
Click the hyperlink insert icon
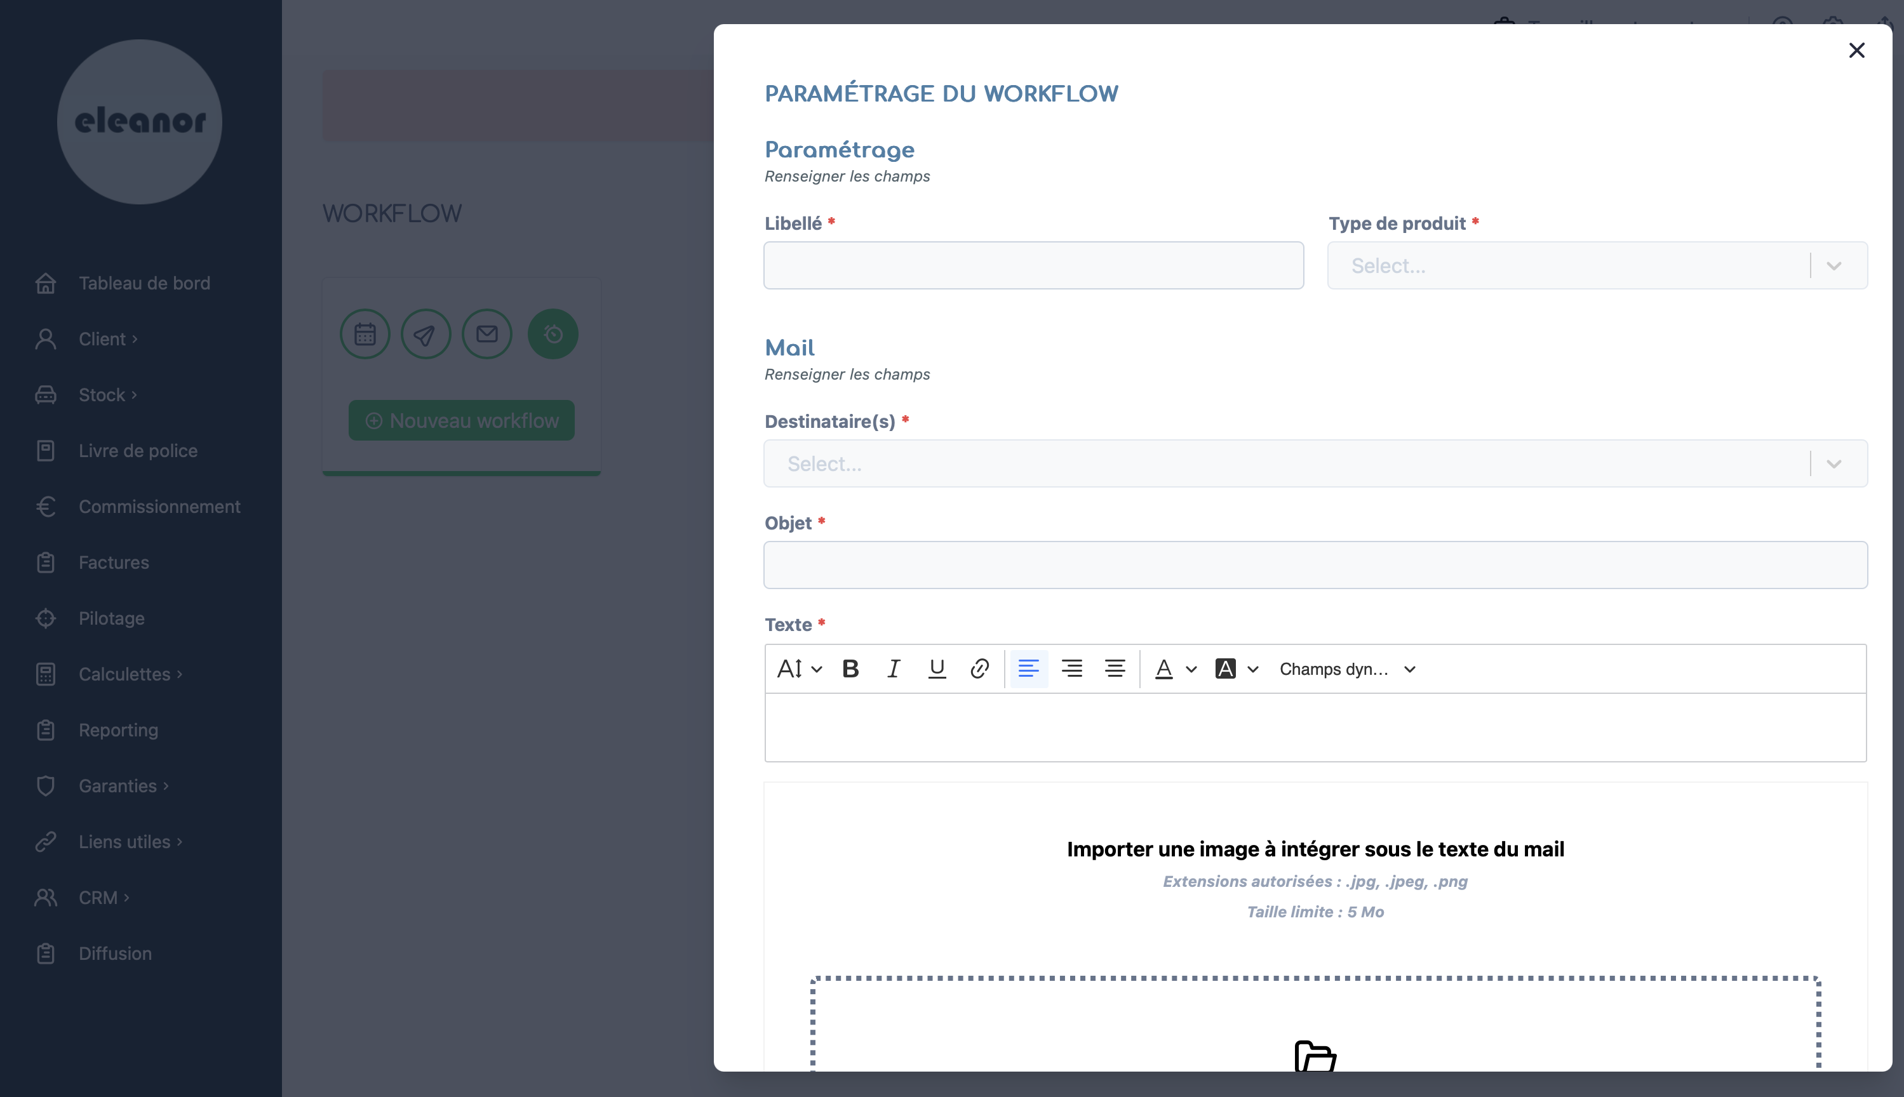(x=979, y=668)
